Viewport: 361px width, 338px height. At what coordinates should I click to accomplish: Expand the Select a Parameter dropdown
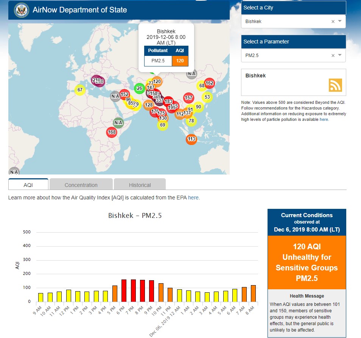[x=340, y=56]
